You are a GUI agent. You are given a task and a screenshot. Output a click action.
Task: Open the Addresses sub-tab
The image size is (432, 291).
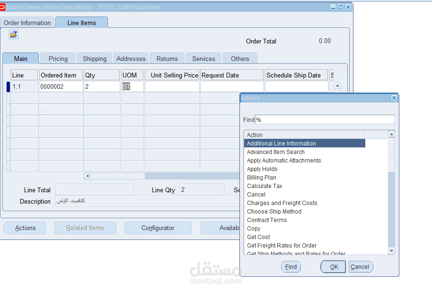pyautogui.click(x=131, y=59)
